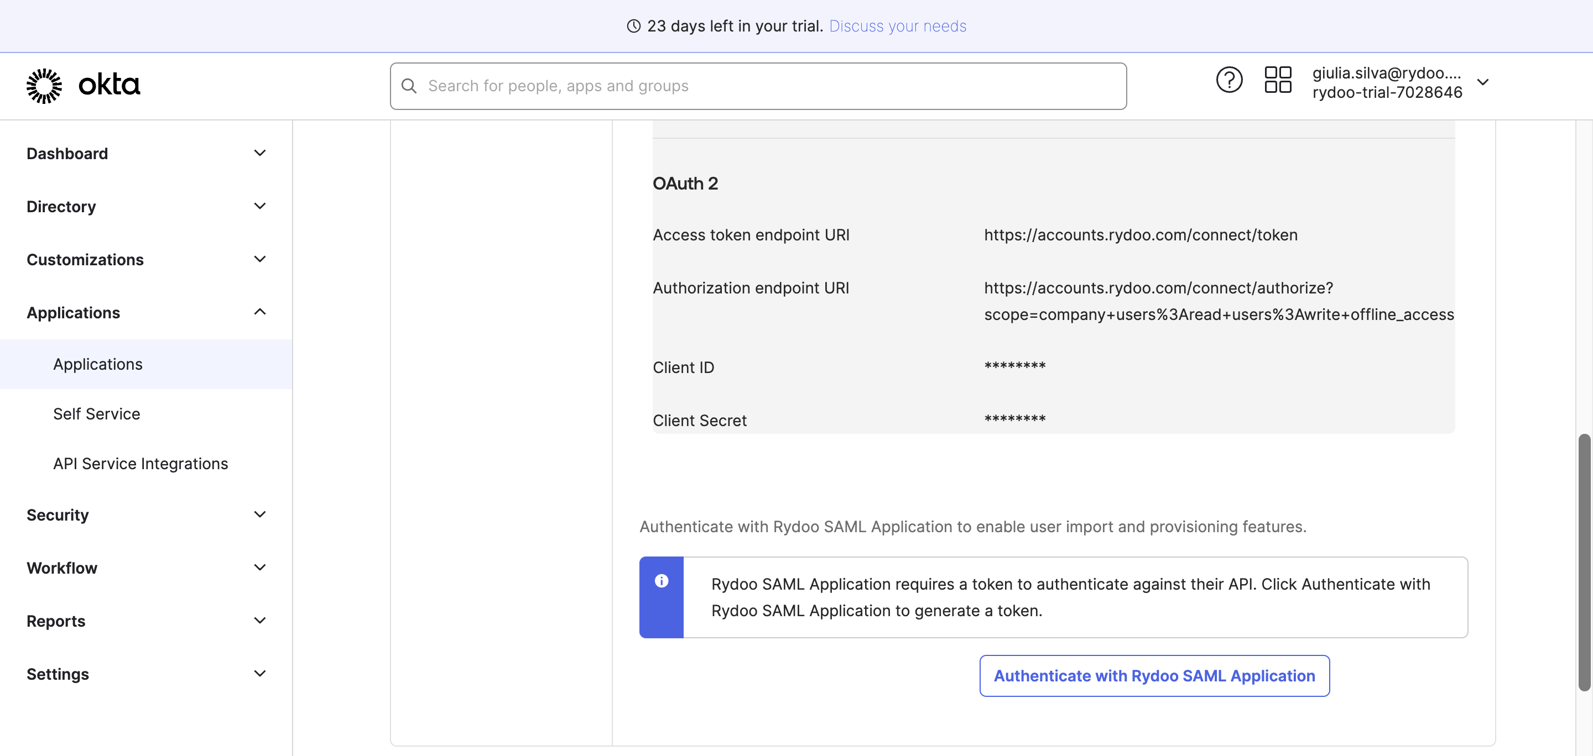Click the masked Client ID value
This screenshot has height=756, width=1593.
point(1015,366)
